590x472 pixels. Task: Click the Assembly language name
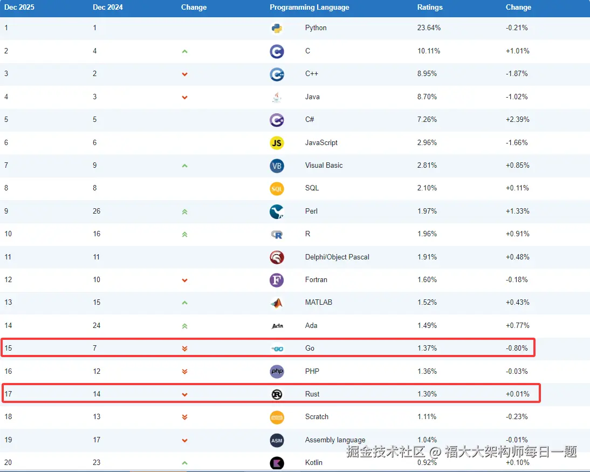(x=335, y=440)
